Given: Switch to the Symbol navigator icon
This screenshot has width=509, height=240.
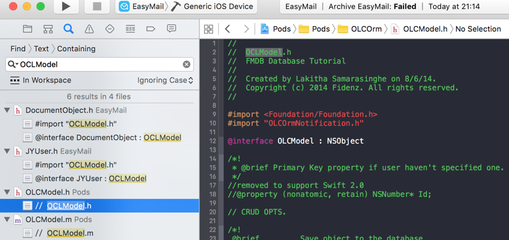Looking at the screenshot, I should pyautogui.click(x=48, y=29).
